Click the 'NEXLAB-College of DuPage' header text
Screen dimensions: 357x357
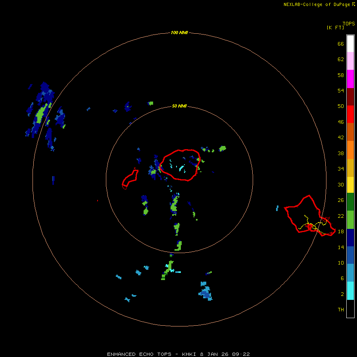317,4
